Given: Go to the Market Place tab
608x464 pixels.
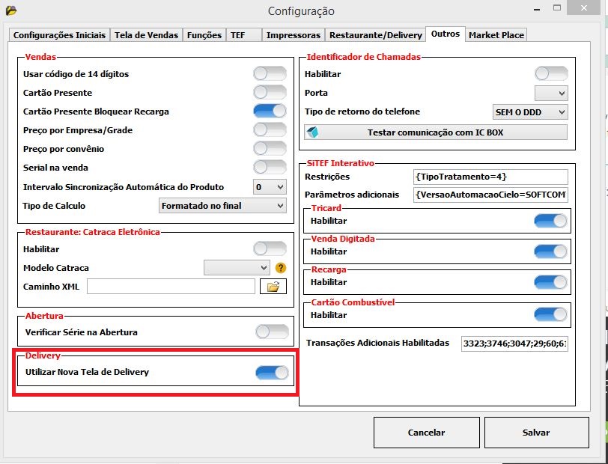Looking at the screenshot, I should coord(496,35).
